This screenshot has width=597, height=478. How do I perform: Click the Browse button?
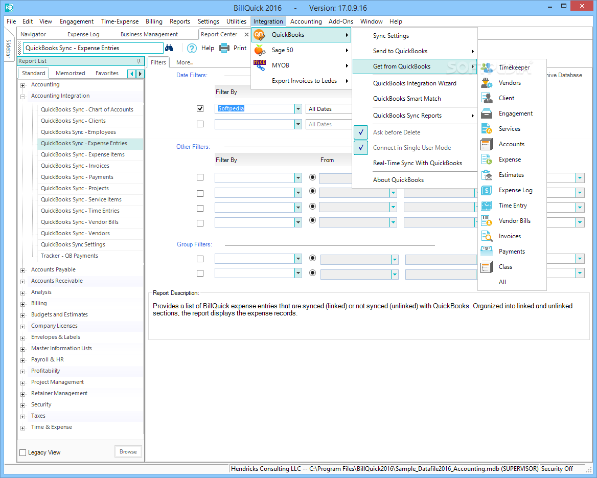tap(128, 452)
